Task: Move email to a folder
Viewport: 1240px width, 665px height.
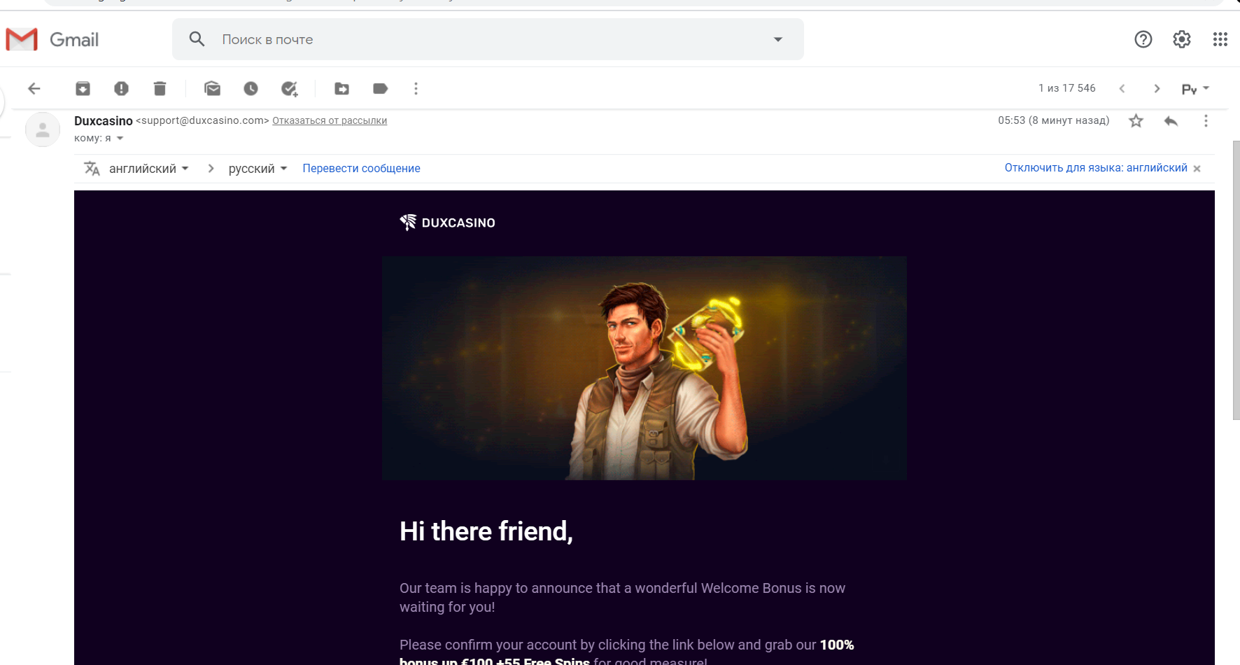Action: point(341,88)
